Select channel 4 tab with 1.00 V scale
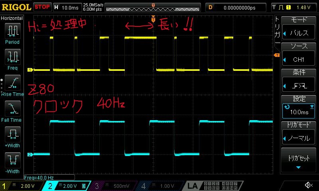 160,186
